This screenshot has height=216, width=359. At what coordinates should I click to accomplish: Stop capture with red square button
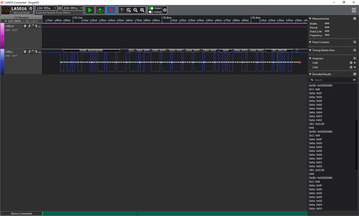click(x=111, y=10)
